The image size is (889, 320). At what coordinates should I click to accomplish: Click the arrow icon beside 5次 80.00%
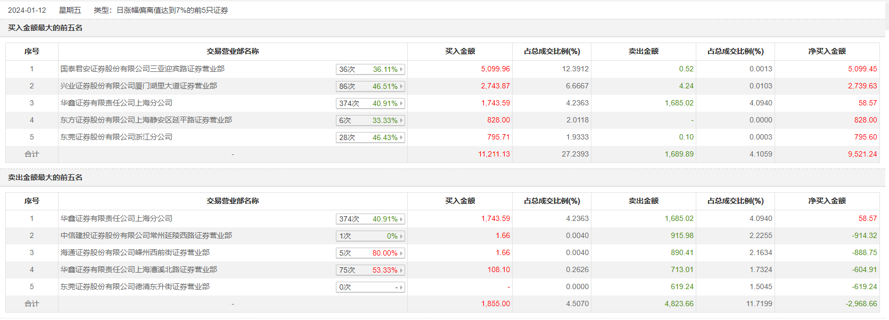pos(401,253)
